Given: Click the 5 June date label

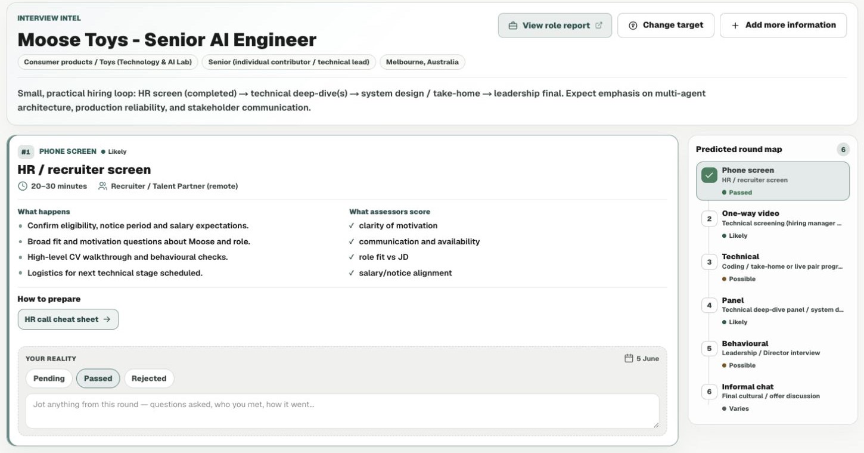Looking at the screenshot, I should coord(648,359).
